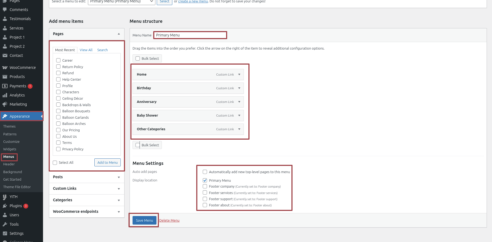Click the Comments speech bubble icon
Viewport: 492px width, 242px height.
[x=5, y=10]
